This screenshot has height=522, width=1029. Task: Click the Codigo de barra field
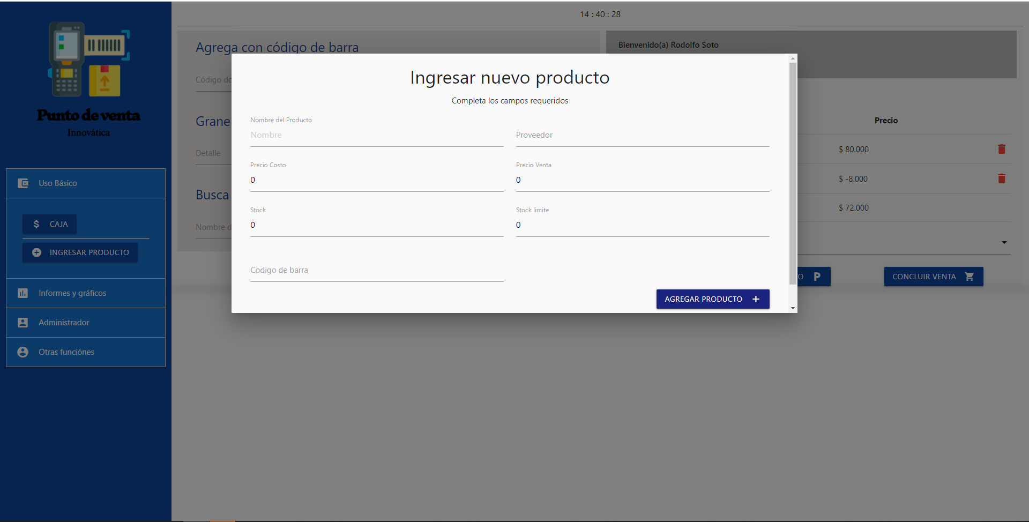[x=376, y=270]
